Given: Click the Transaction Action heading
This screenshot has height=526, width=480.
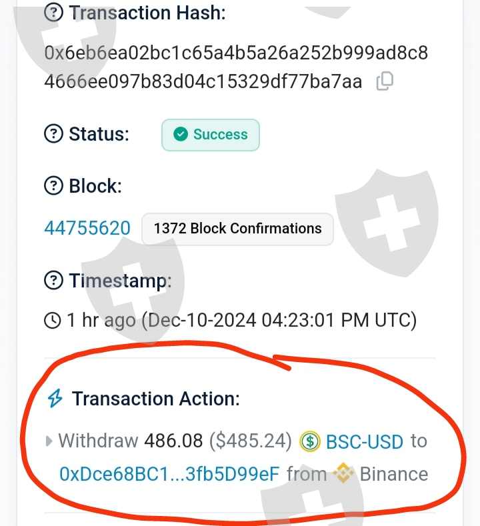Looking at the screenshot, I should [155, 399].
